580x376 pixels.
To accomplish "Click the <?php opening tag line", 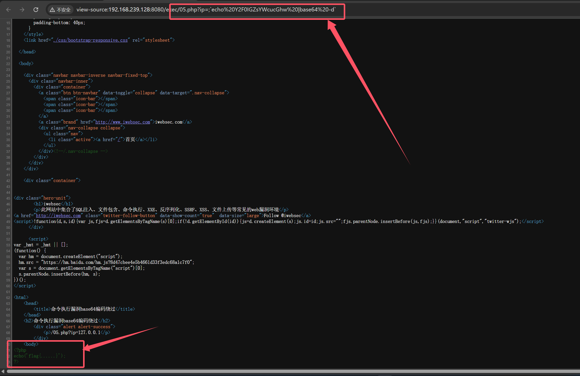I will coord(20,350).
